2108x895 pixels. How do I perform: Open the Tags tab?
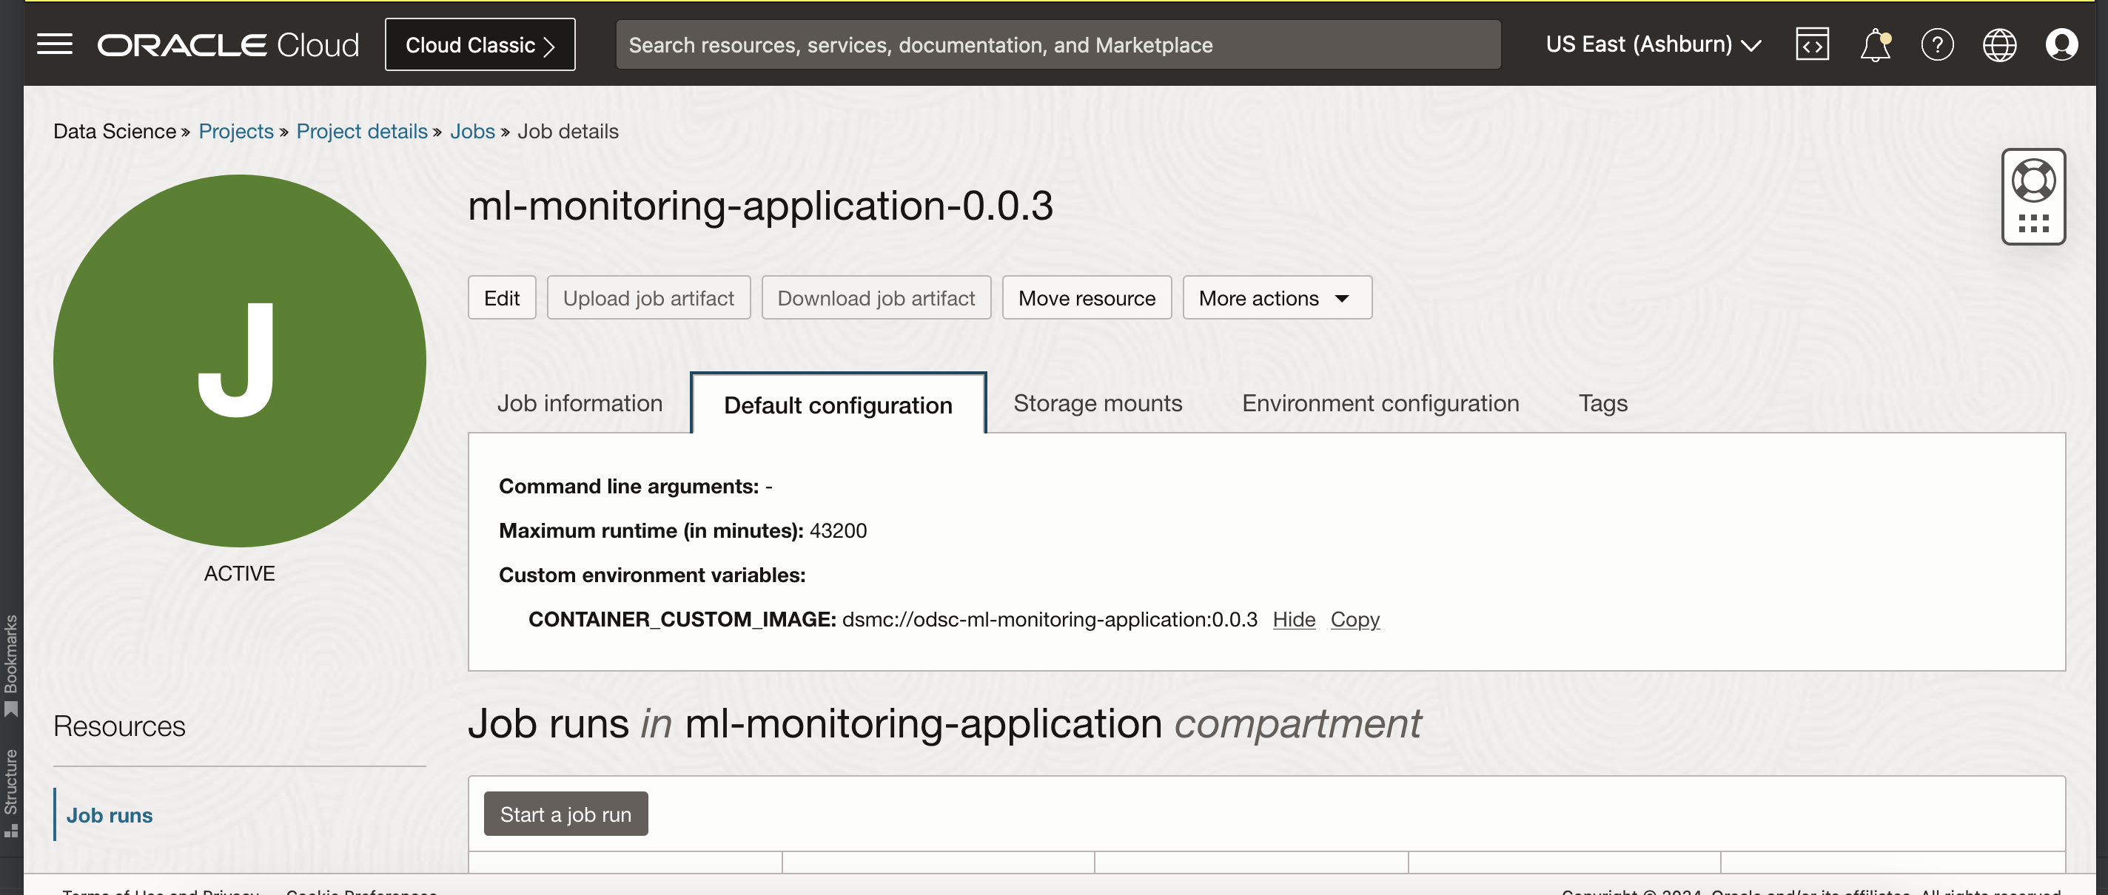1602,402
